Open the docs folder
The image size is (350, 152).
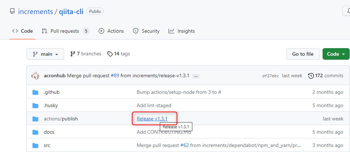point(49,132)
